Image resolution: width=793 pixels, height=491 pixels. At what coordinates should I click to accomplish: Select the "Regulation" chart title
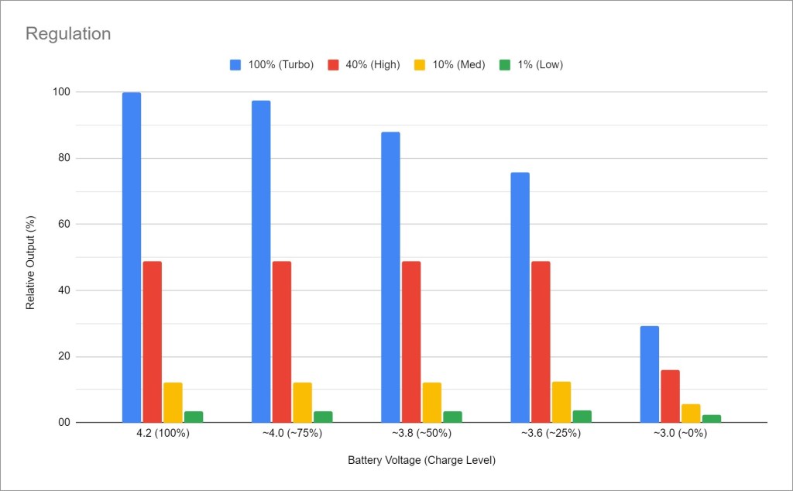[68, 34]
